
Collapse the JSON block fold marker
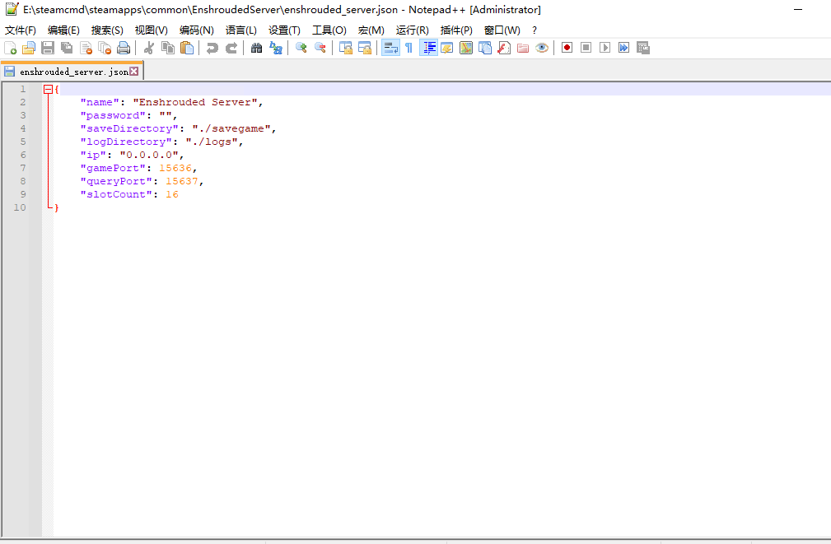pos(49,89)
